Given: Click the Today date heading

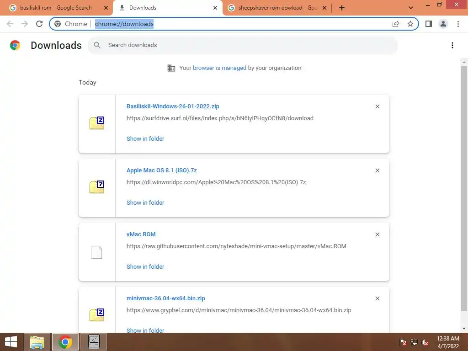Looking at the screenshot, I should 87,82.
